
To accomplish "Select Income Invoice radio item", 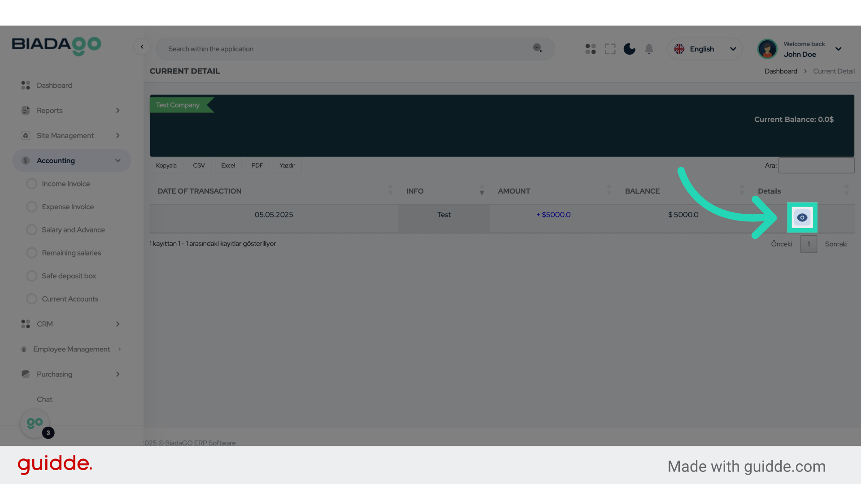I will click(x=65, y=184).
